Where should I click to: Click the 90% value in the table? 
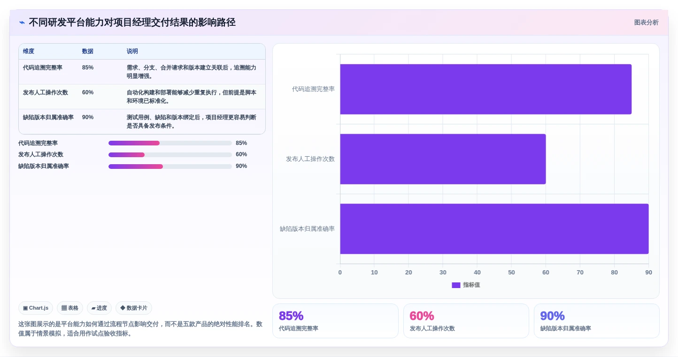click(x=88, y=117)
